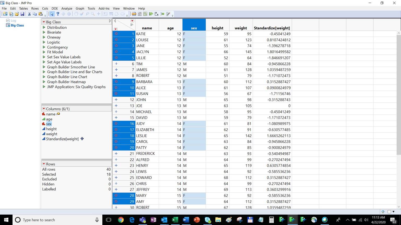Expand the Distribution script entry
The width and height of the screenshot is (401, 225).
coord(44,27)
